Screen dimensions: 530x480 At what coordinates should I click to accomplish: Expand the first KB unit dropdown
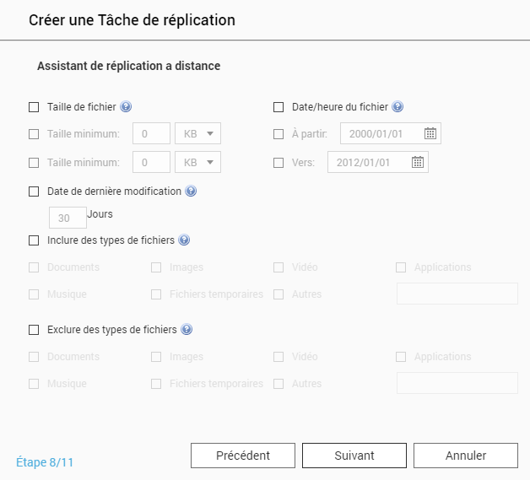197,133
